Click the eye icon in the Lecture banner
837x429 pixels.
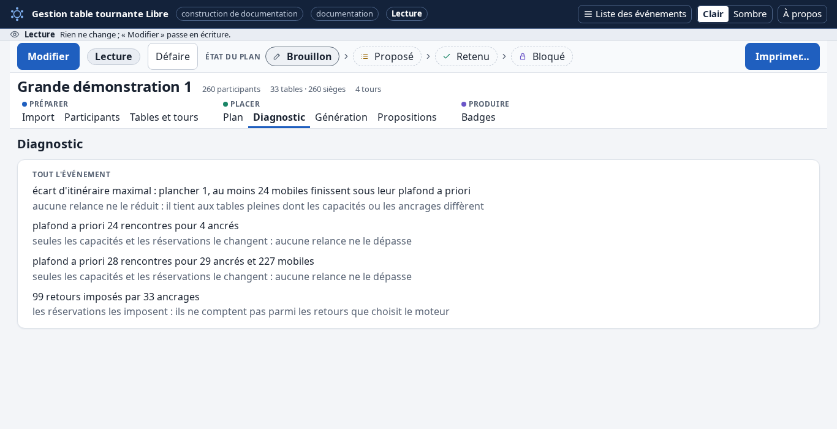[15, 34]
